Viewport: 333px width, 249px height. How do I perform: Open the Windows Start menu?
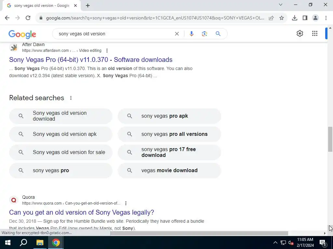[x=8, y=243]
